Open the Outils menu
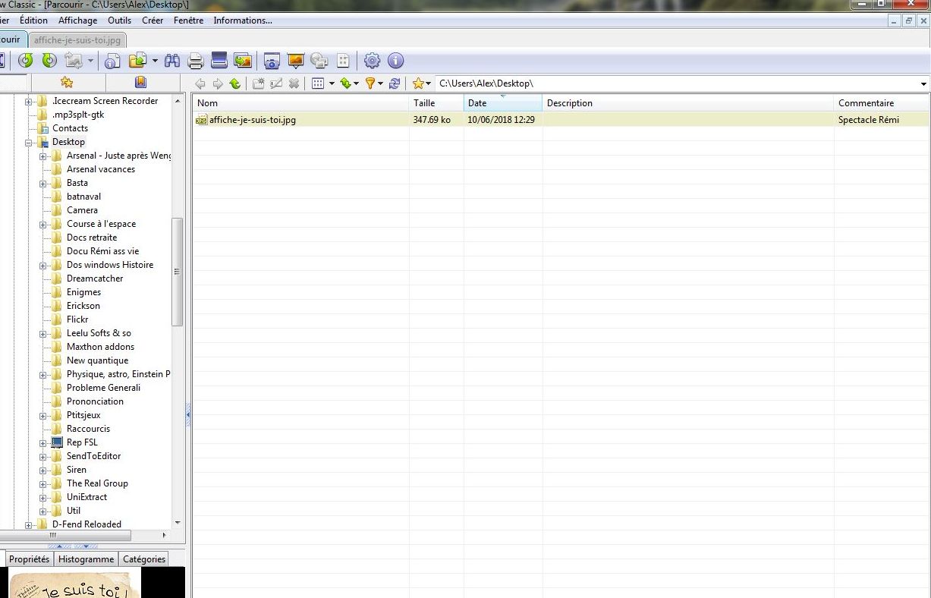The image size is (931, 598). pyautogui.click(x=119, y=20)
